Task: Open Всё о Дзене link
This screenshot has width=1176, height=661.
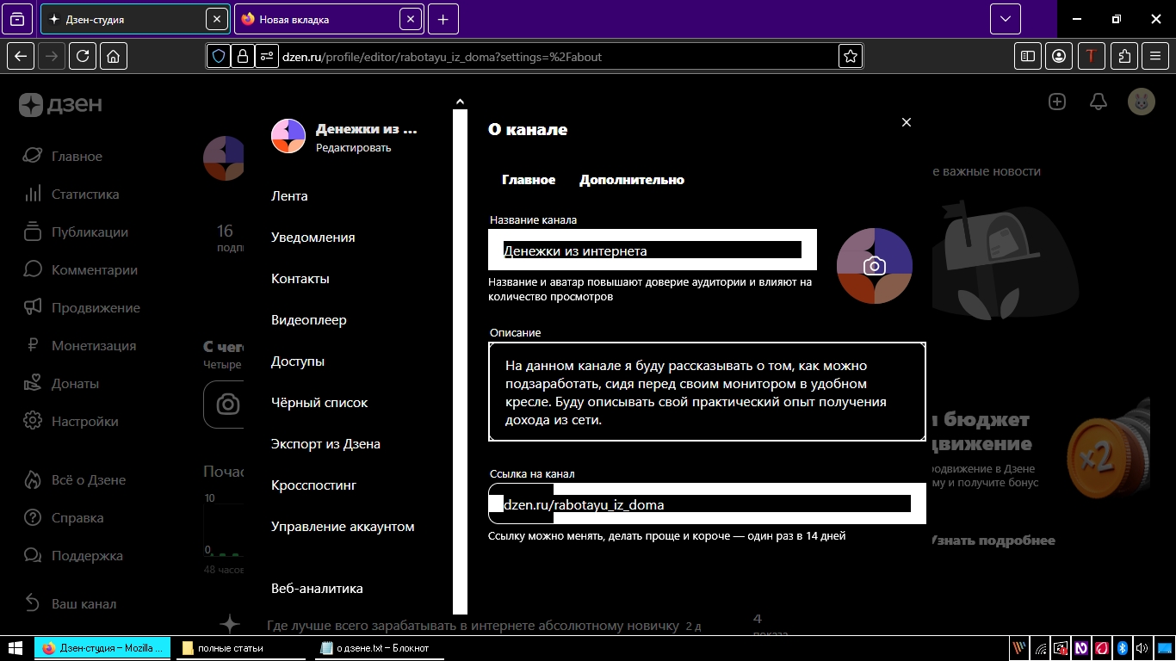Action: [x=75, y=480]
